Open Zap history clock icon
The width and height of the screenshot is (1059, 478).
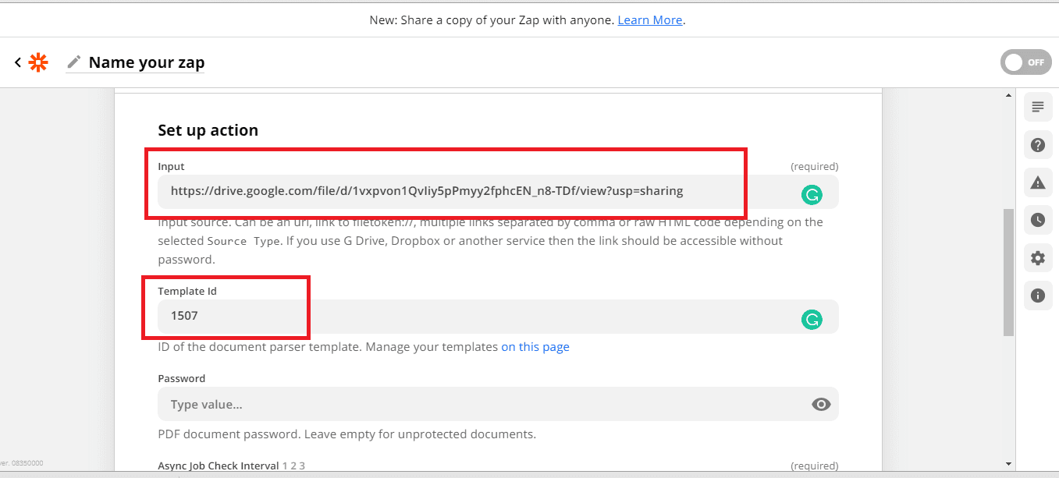pos(1038,220)
